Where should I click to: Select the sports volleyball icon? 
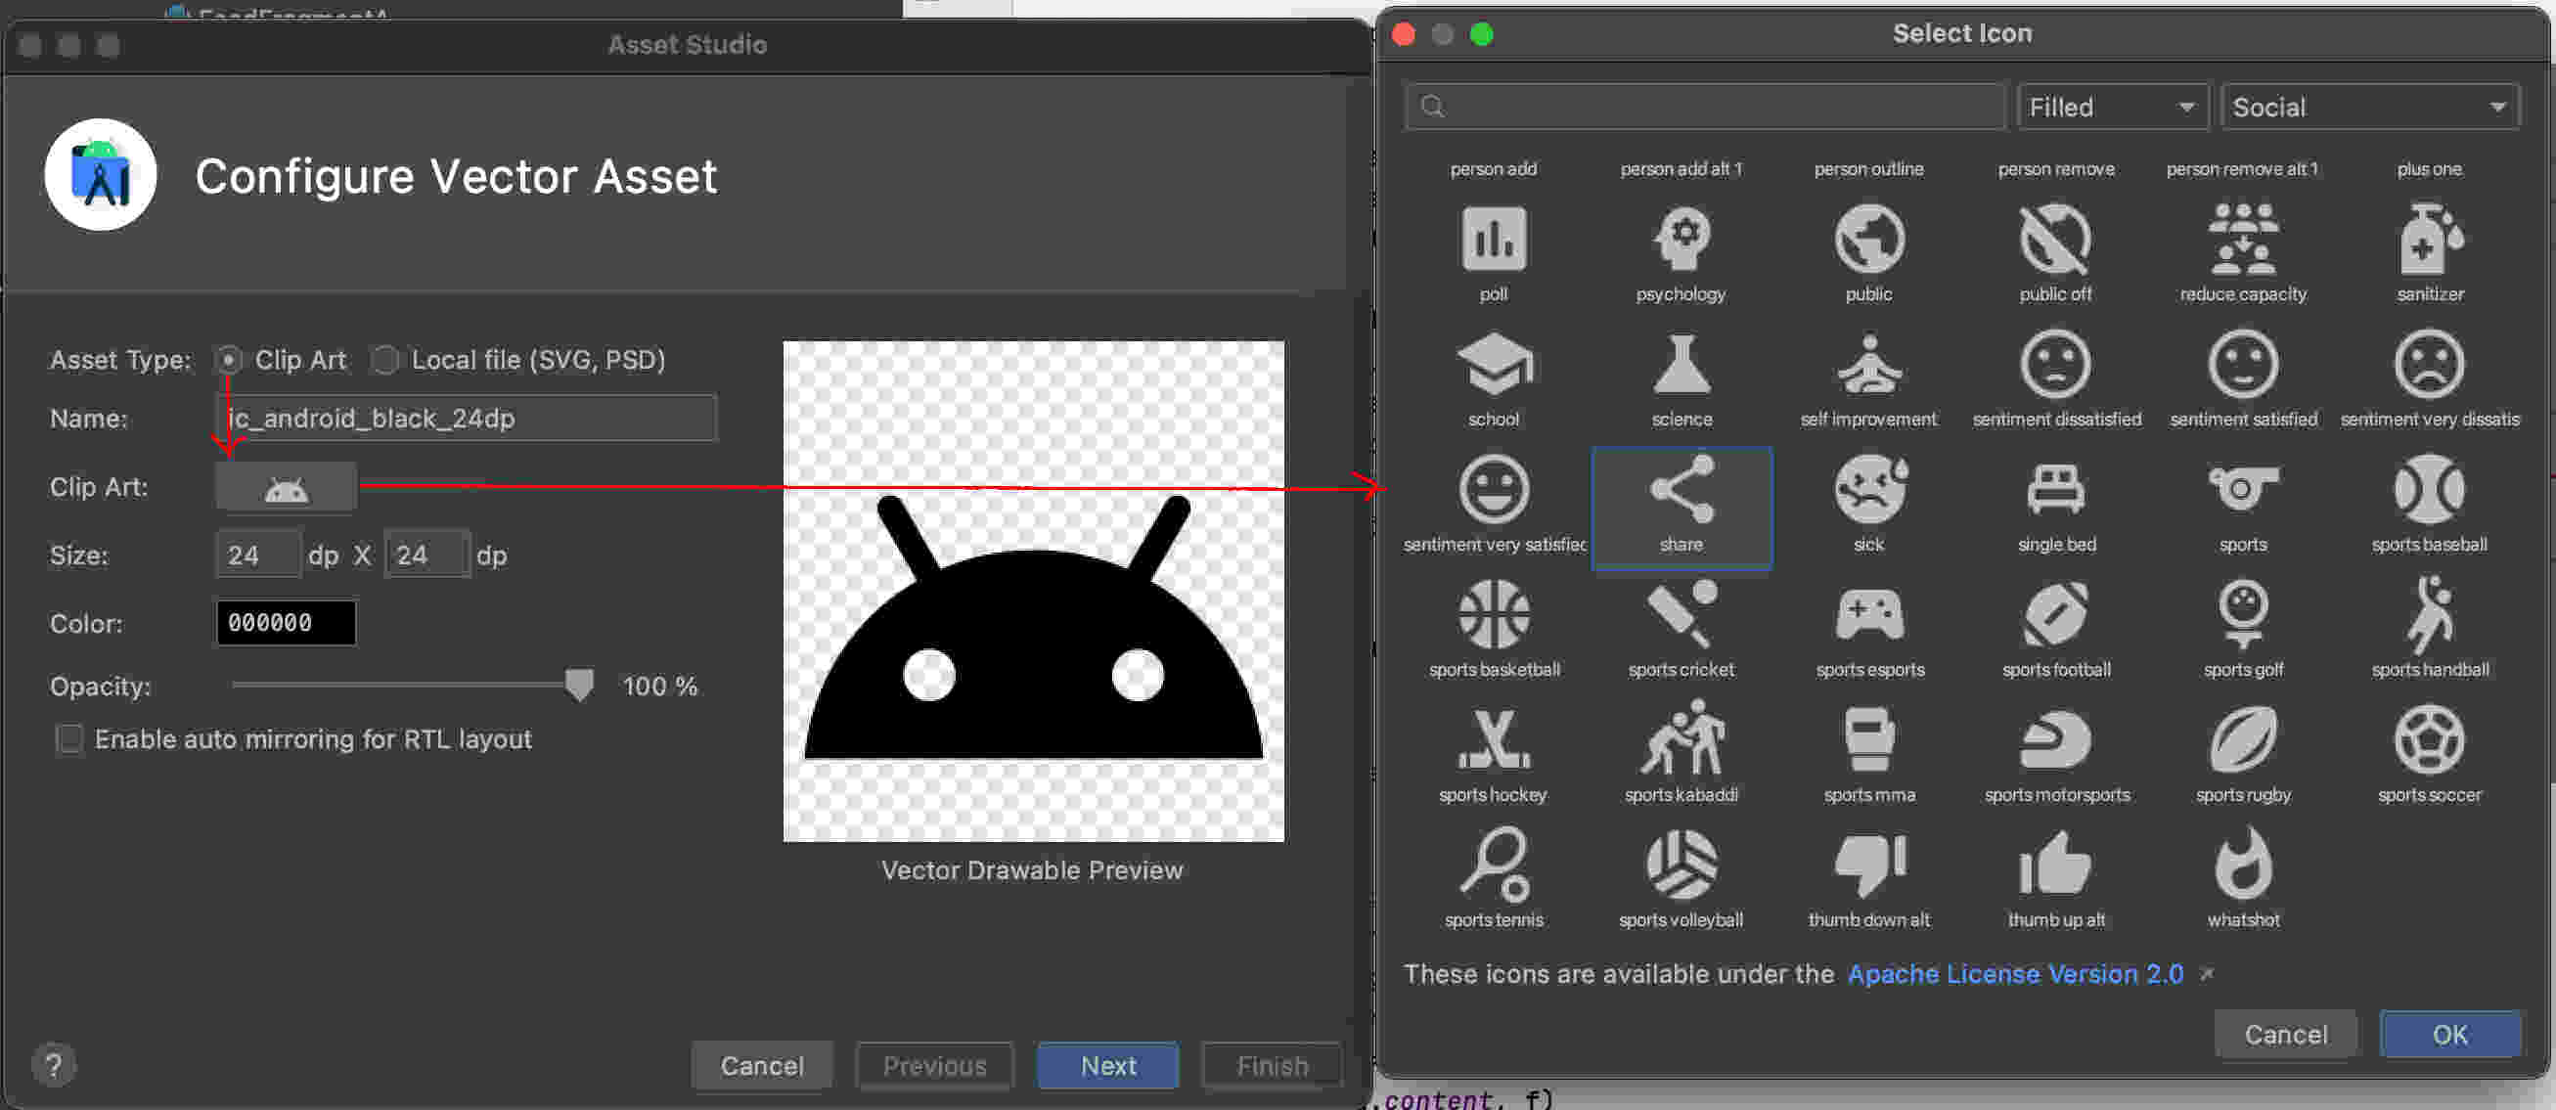[1681, 864]
